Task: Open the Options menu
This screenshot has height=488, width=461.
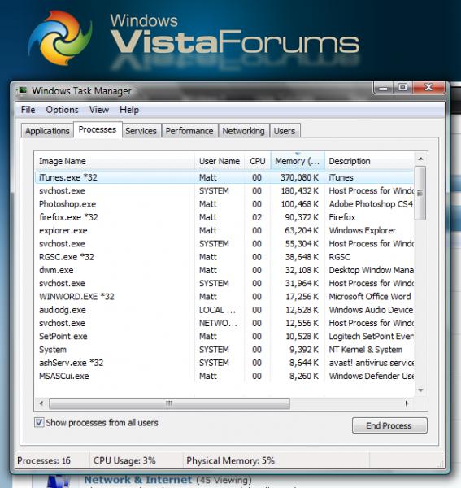Action: pyautogui.click(x=62, y=110)
